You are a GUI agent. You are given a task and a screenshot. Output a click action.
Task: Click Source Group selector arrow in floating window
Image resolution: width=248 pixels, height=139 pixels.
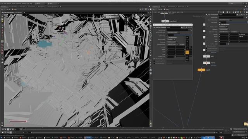coord(191,30)
